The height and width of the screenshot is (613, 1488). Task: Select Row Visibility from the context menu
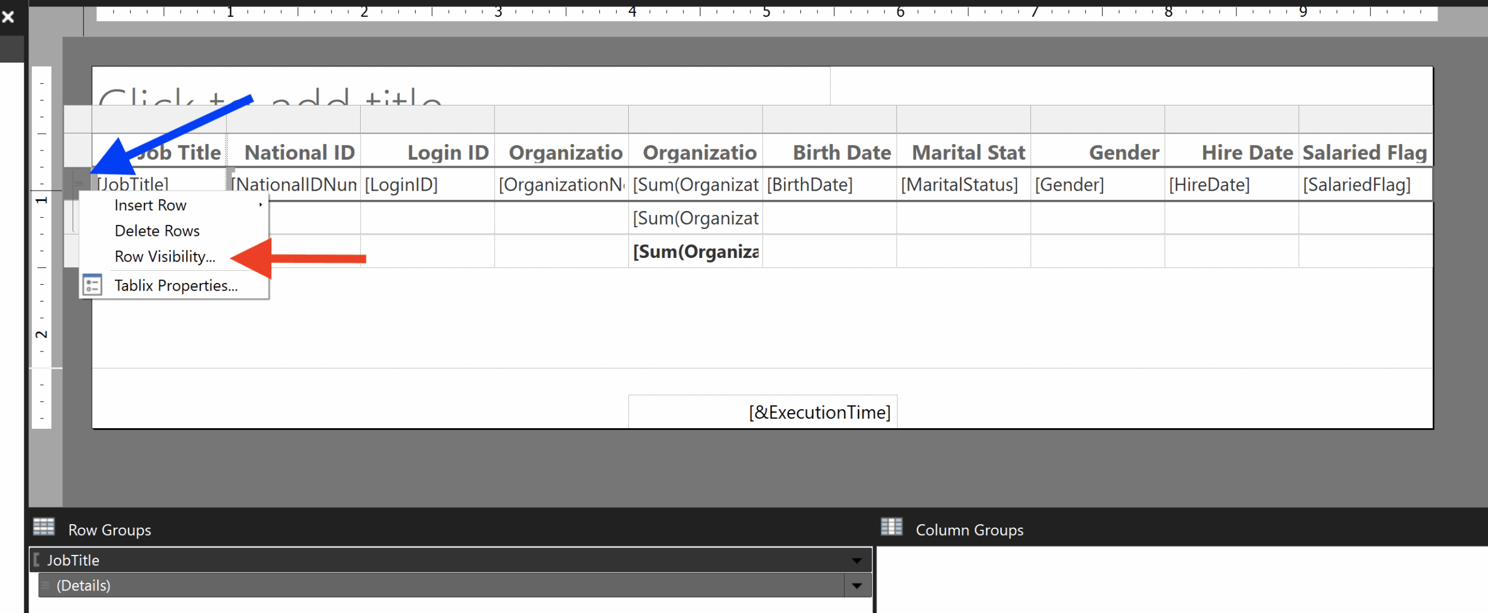pos(164,256)
